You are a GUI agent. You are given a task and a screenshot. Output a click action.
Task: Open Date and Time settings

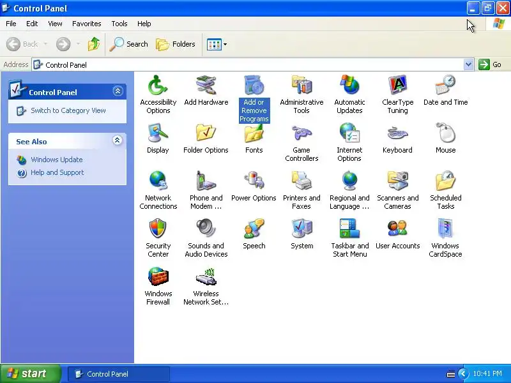(445, 91)
